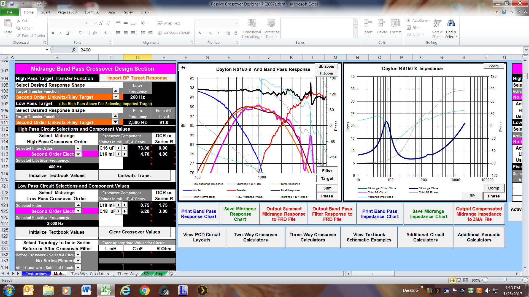Open the Review ribbon tab
Screen dimensions: 529x297
tap(128, 12)
